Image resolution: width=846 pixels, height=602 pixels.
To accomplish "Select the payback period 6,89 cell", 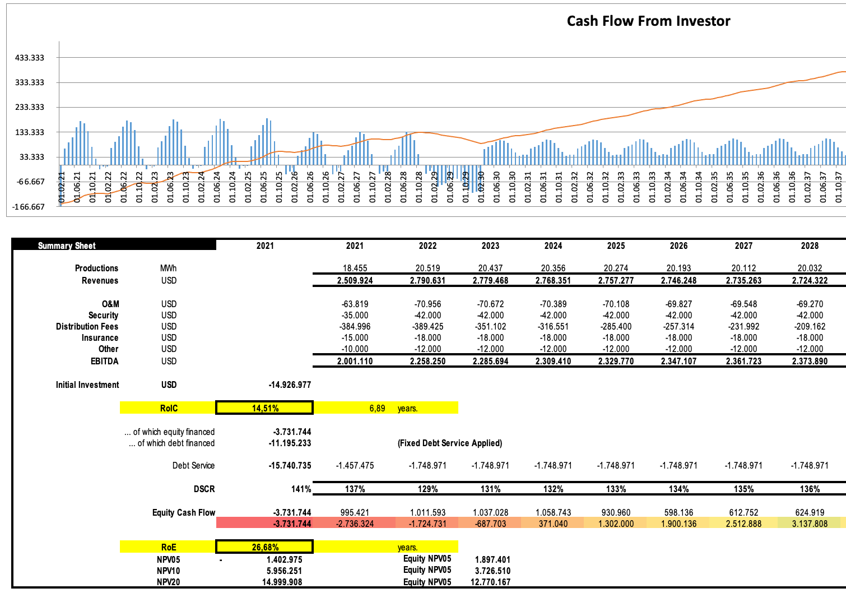I will [377, 408].
